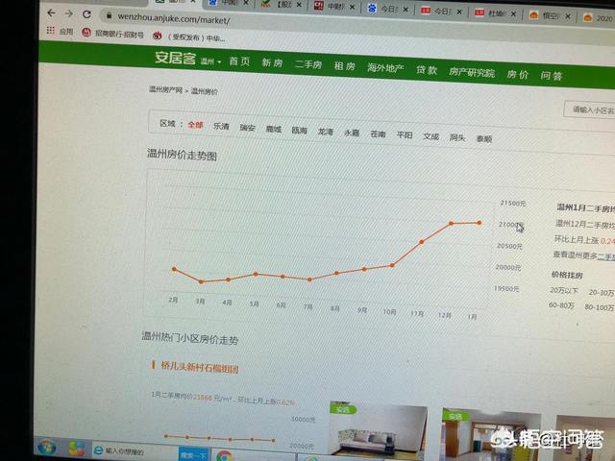The width and height of the screenshot is (615, 461).
Task: Open the 桥儿头新村石榴组团 community link
Action: click(200, 367)
